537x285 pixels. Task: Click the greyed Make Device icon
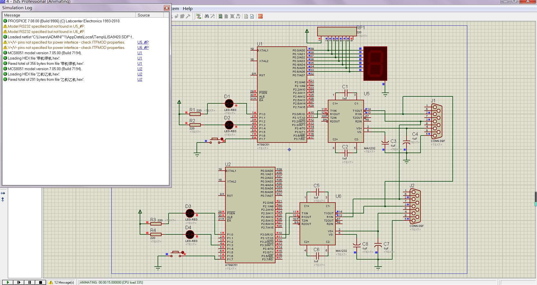click(176, 16)
